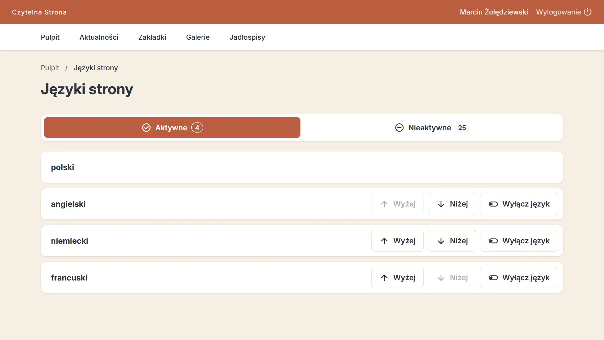Open Aktualności in the main menu
Screen dimensions: 604x340
click(99, 37)
